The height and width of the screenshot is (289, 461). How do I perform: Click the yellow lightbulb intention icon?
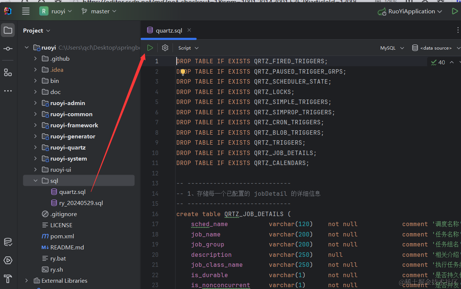[183, 72]
